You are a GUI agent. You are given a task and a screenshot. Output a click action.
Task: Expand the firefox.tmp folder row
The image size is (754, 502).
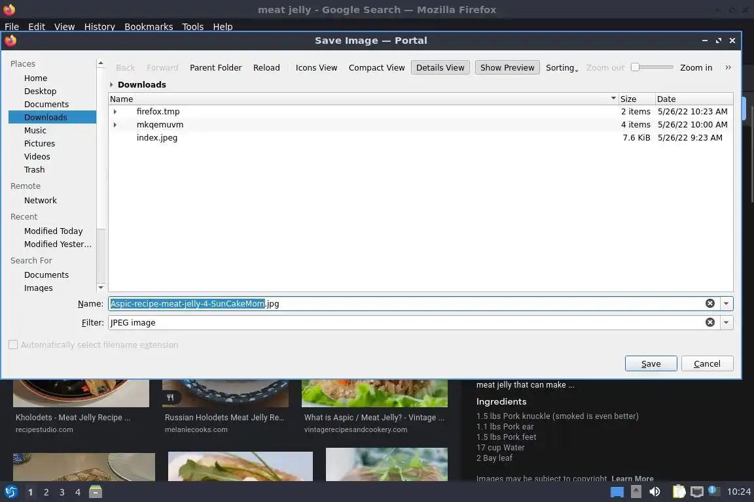115,112
